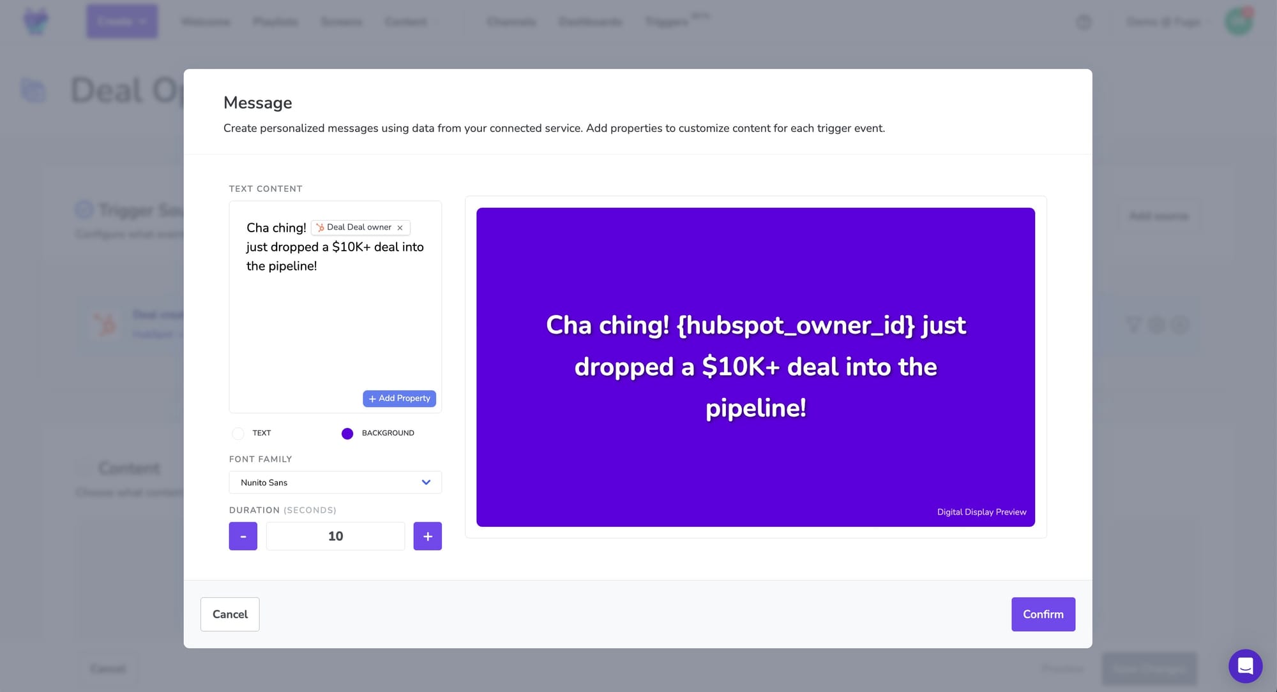Decrease duration with the minus button
This screenshot has height=692, width=1277.
coord(243,536)
